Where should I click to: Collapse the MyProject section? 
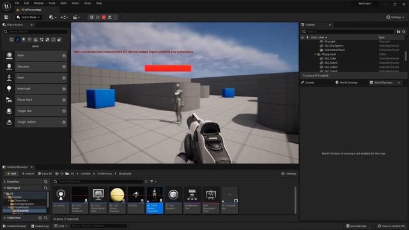click(x=4, y=188)
